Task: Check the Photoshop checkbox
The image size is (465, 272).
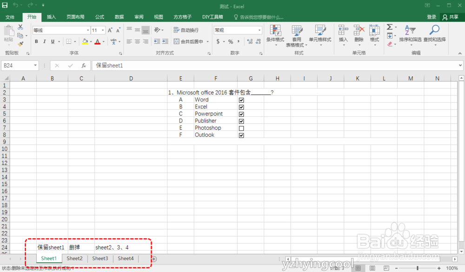Action: 241,128
